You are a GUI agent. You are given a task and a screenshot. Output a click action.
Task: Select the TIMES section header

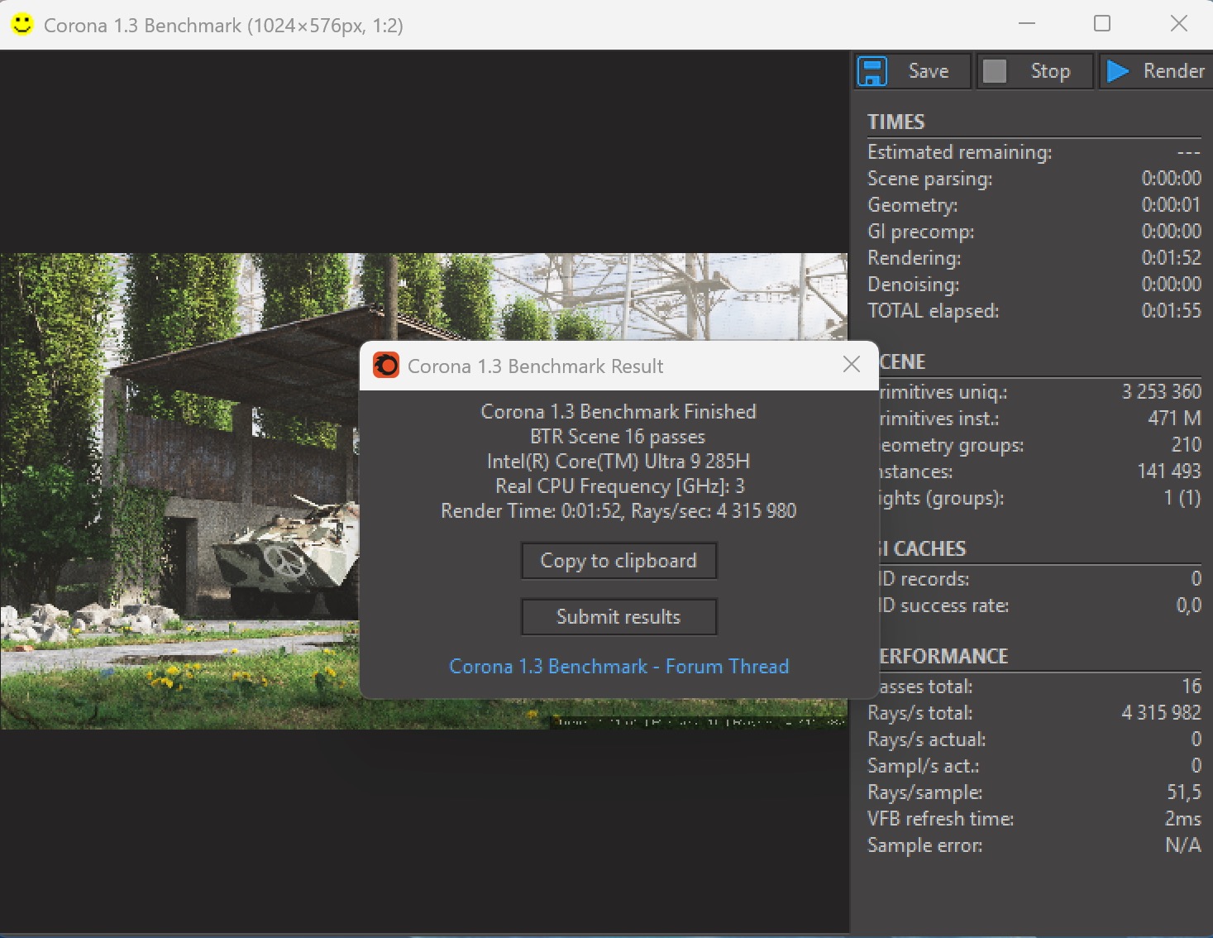click(895, 122)
